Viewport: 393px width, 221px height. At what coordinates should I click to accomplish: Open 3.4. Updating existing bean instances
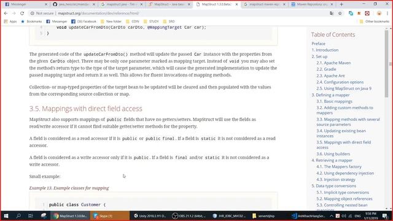pos(341,133)
